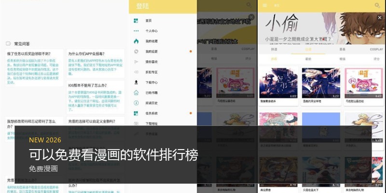Close the 小偷 banner ad
The height and width of the screenshot is (193, 386).
[380, 17]
